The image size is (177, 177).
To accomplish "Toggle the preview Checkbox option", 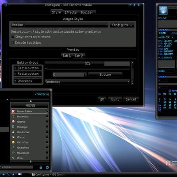I will [15, 81].
